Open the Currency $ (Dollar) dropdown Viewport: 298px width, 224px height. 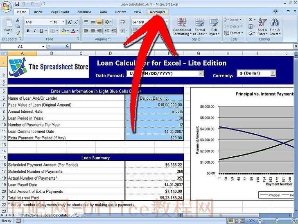[x=273, y=73]
